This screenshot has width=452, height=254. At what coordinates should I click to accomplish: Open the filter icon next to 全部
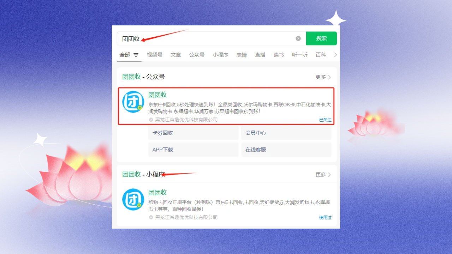tap(136, 55)
